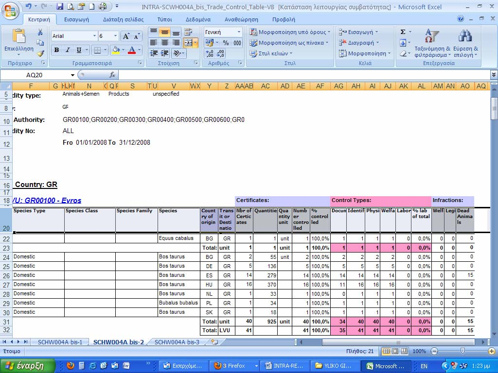Zoom in with the plus button

pos(491,351)
